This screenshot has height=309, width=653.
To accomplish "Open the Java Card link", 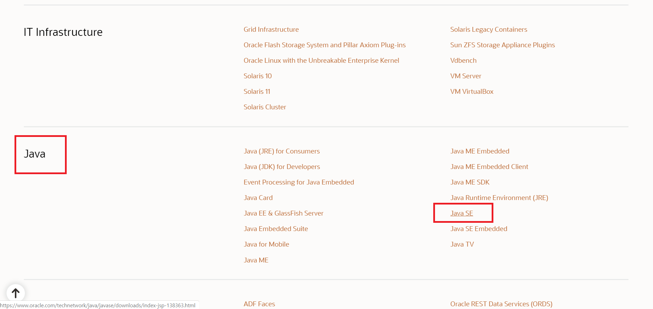I will (258, 198).
